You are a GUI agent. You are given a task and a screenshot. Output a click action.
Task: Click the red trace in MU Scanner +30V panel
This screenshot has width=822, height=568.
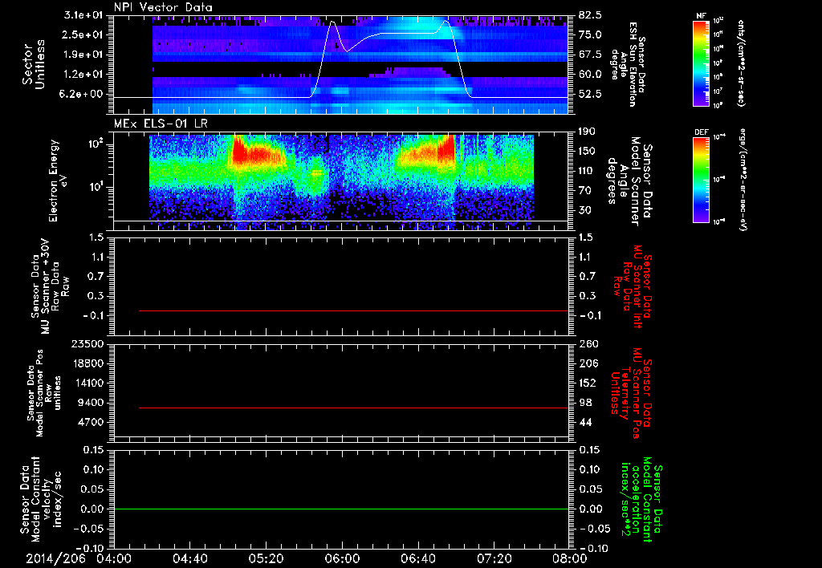pos(353,310)
